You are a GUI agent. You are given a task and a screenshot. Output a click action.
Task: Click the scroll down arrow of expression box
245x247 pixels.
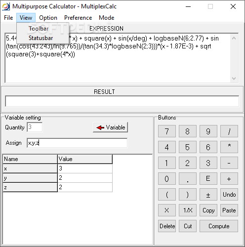tap(234, 79)
